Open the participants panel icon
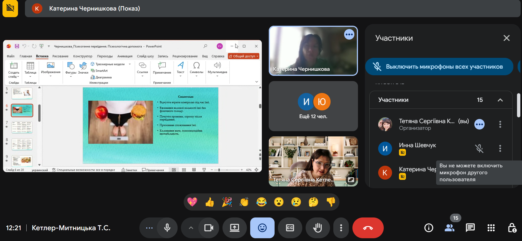 click(449, 228)
